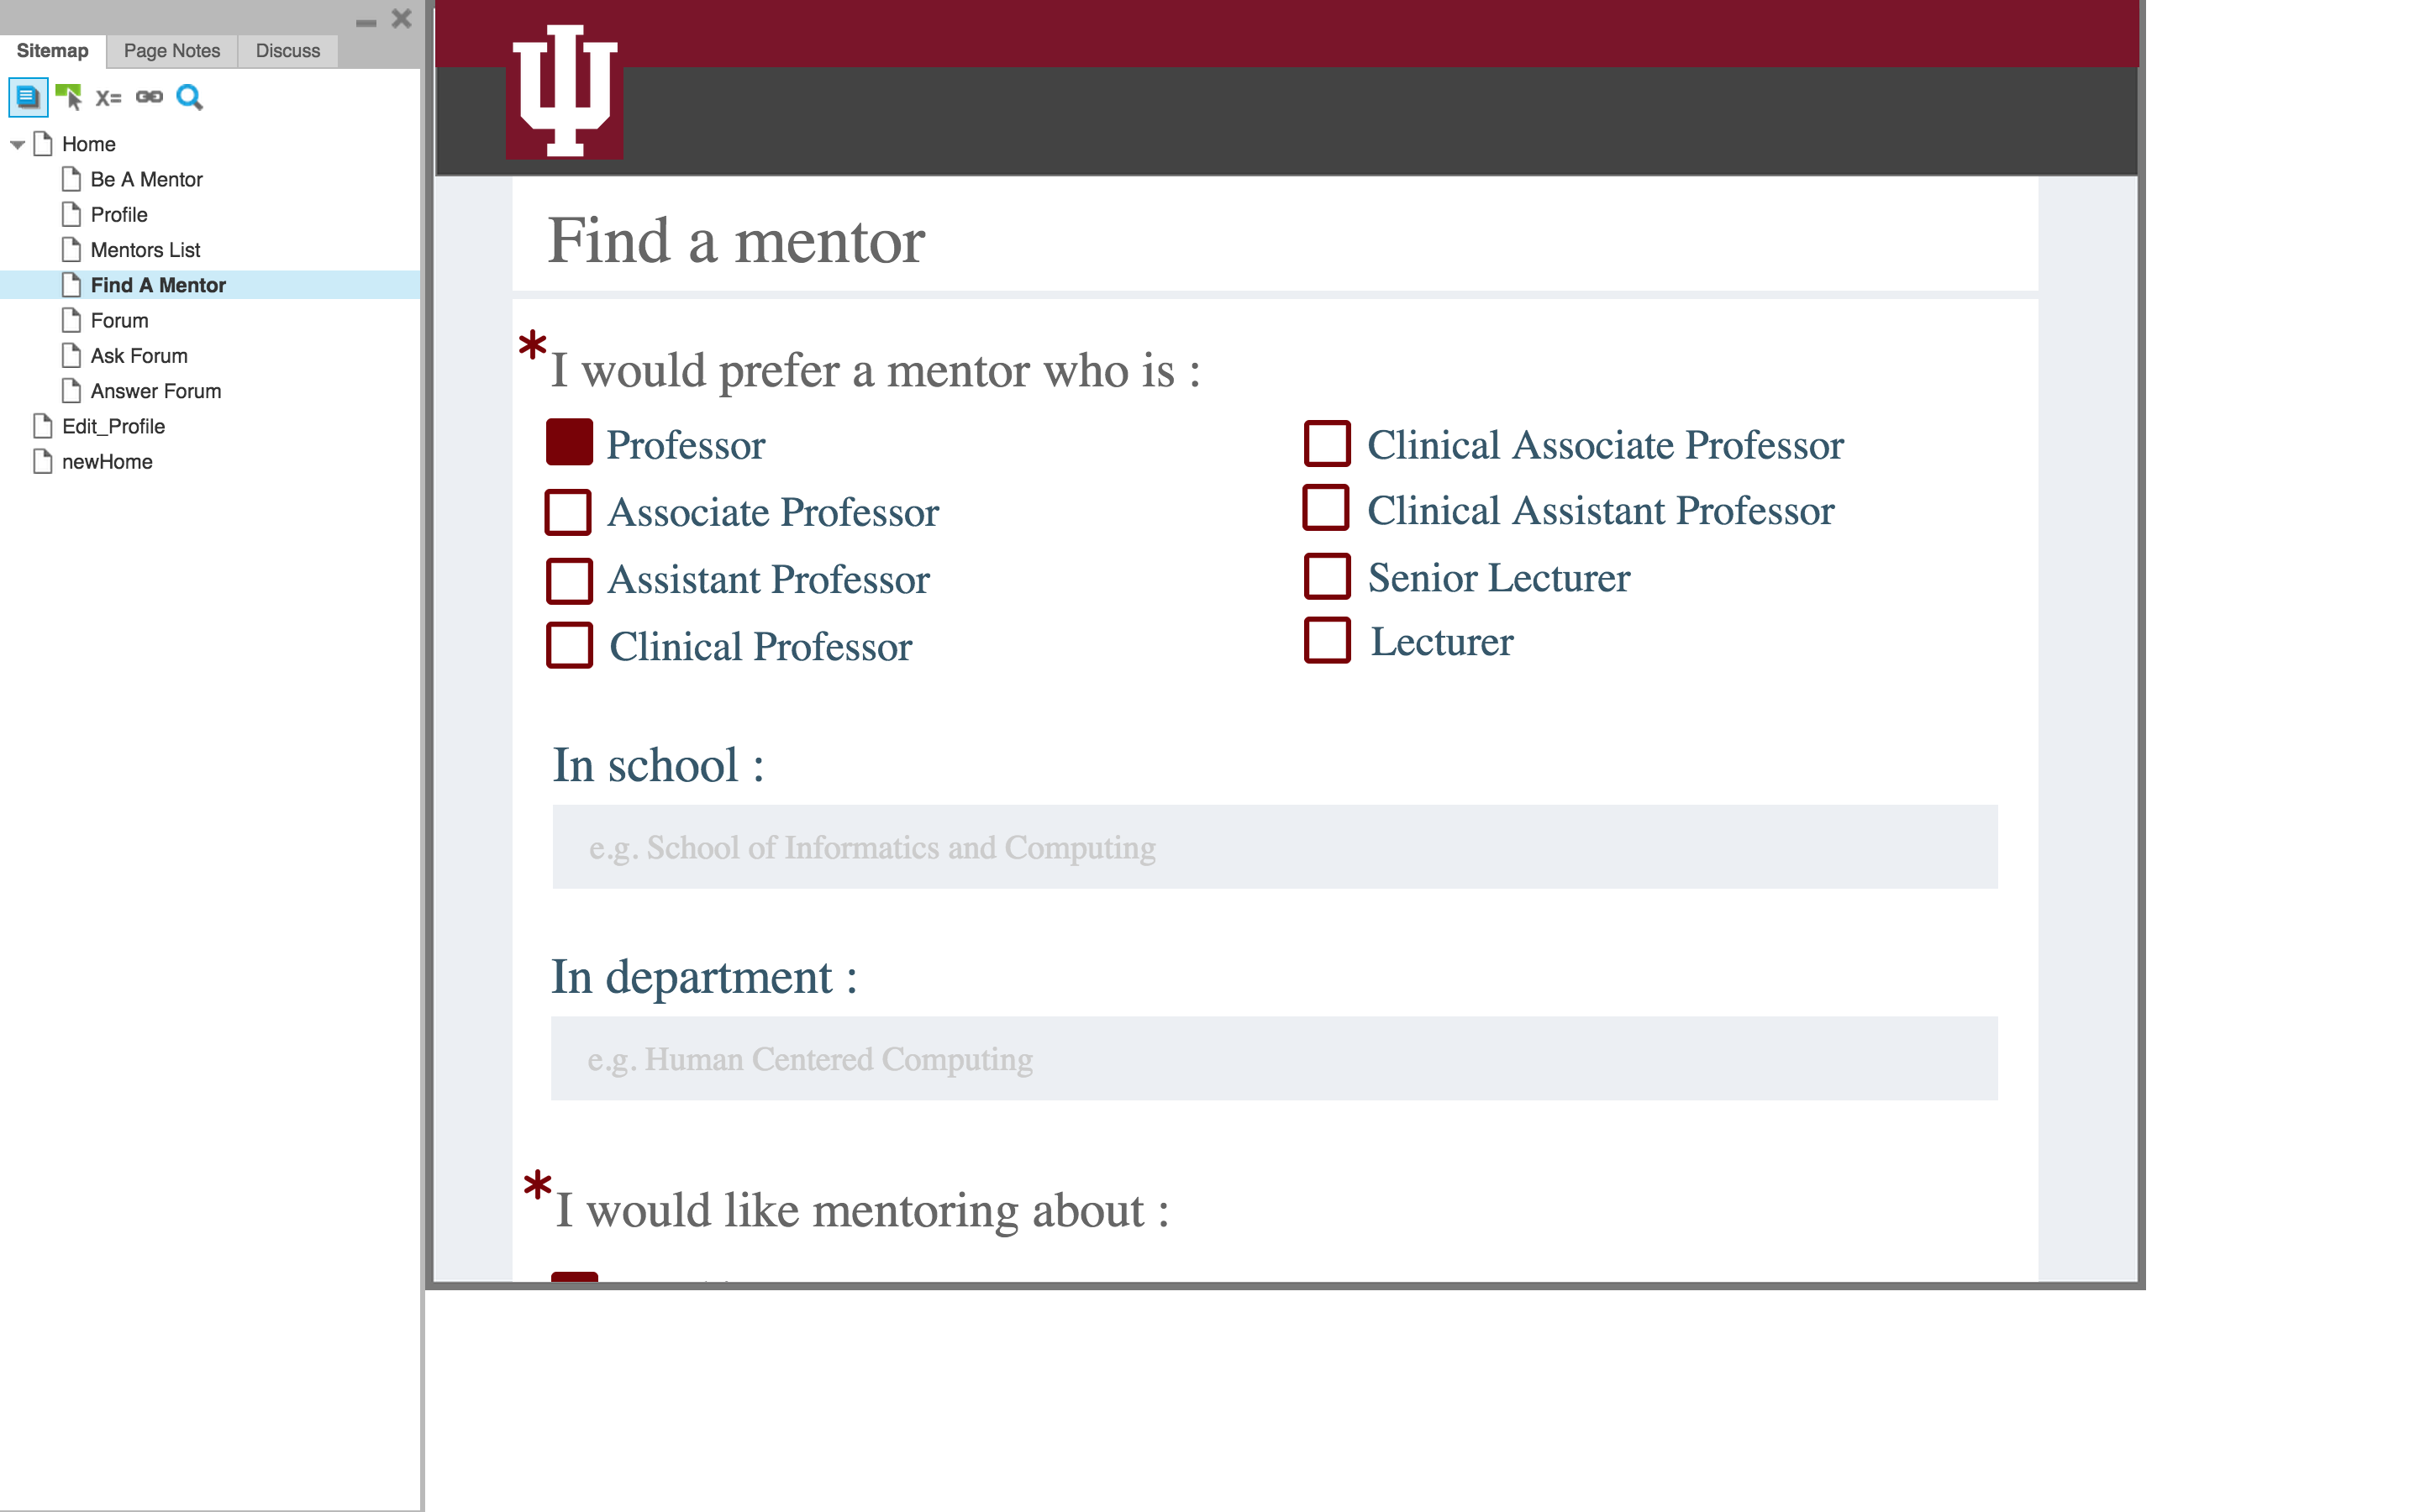Toggle the page notes icon in sitemap toolbar
Screen dimensions: 2420x1512
coord(27,97)
